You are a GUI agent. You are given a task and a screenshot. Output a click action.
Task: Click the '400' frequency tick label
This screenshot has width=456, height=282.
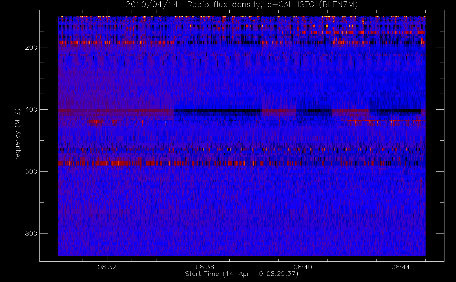31,109
